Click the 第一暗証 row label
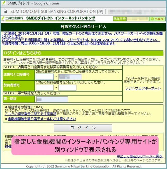The height and width of the screenshot is (169, 167). (10, 99)
